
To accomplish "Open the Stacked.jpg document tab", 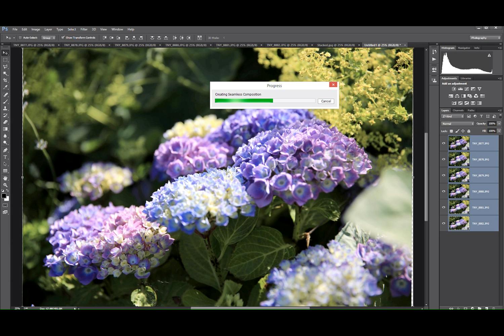I will pyautogui.click(x=336, y=45).
